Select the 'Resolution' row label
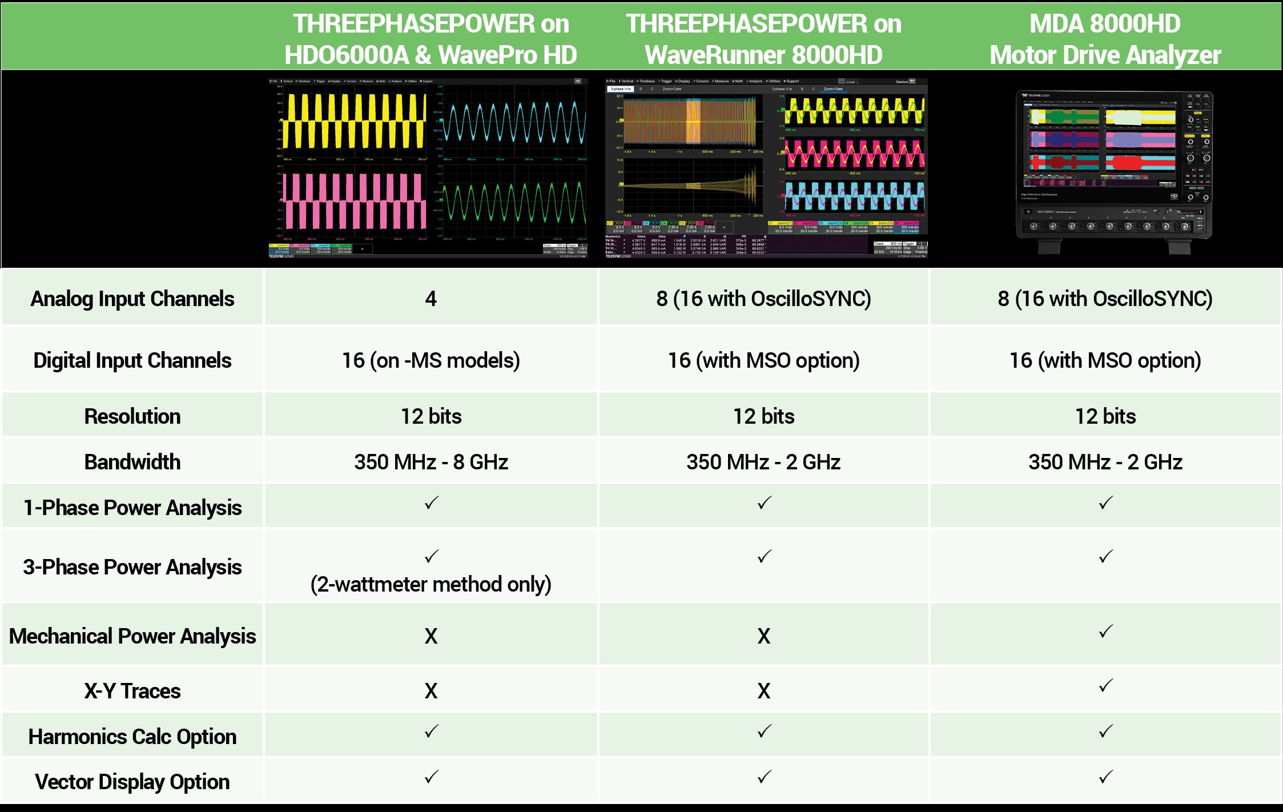The height and width of the screenshot is (812, 1283). coord(132,416)
